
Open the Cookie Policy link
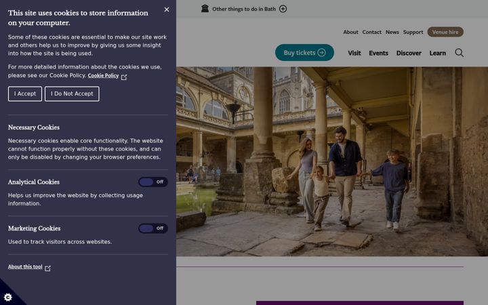103,76
